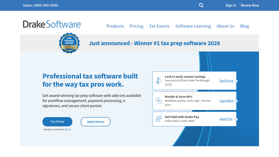Click the Sales phone number text
This screenshot has height=157, width=279.
pyautogui.click(x=40, y=5)
